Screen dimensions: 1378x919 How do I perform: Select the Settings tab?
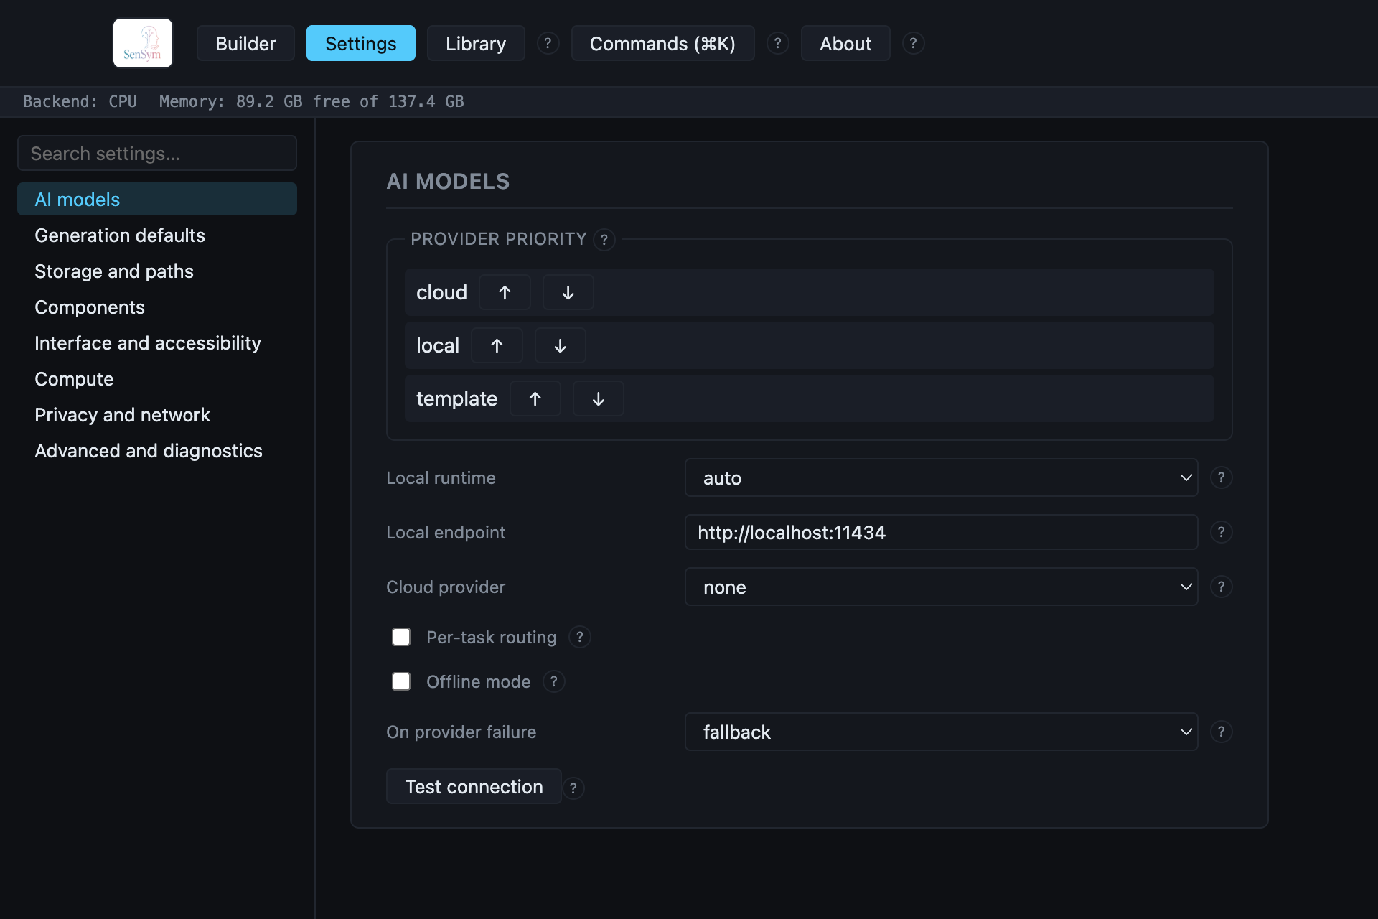(360, 43)
